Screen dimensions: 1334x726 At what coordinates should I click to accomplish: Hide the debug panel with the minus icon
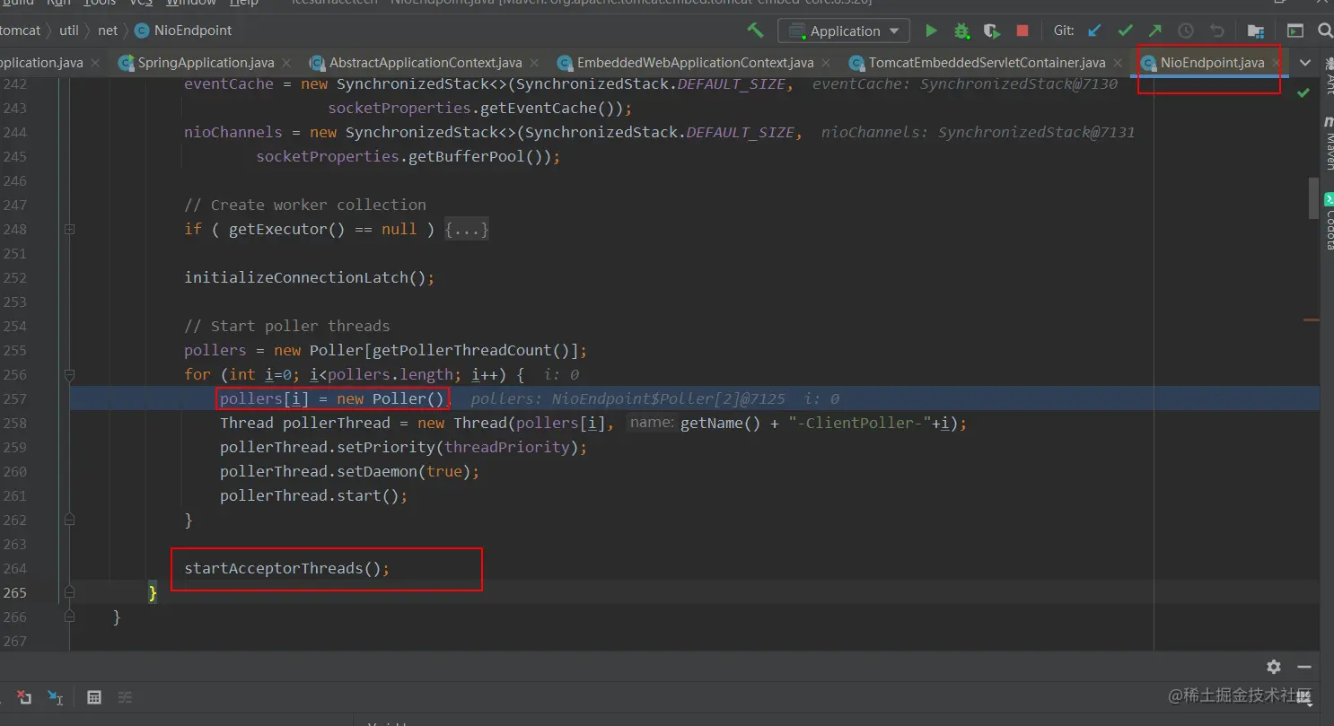pyautogui.click(x=1304, y=667)
